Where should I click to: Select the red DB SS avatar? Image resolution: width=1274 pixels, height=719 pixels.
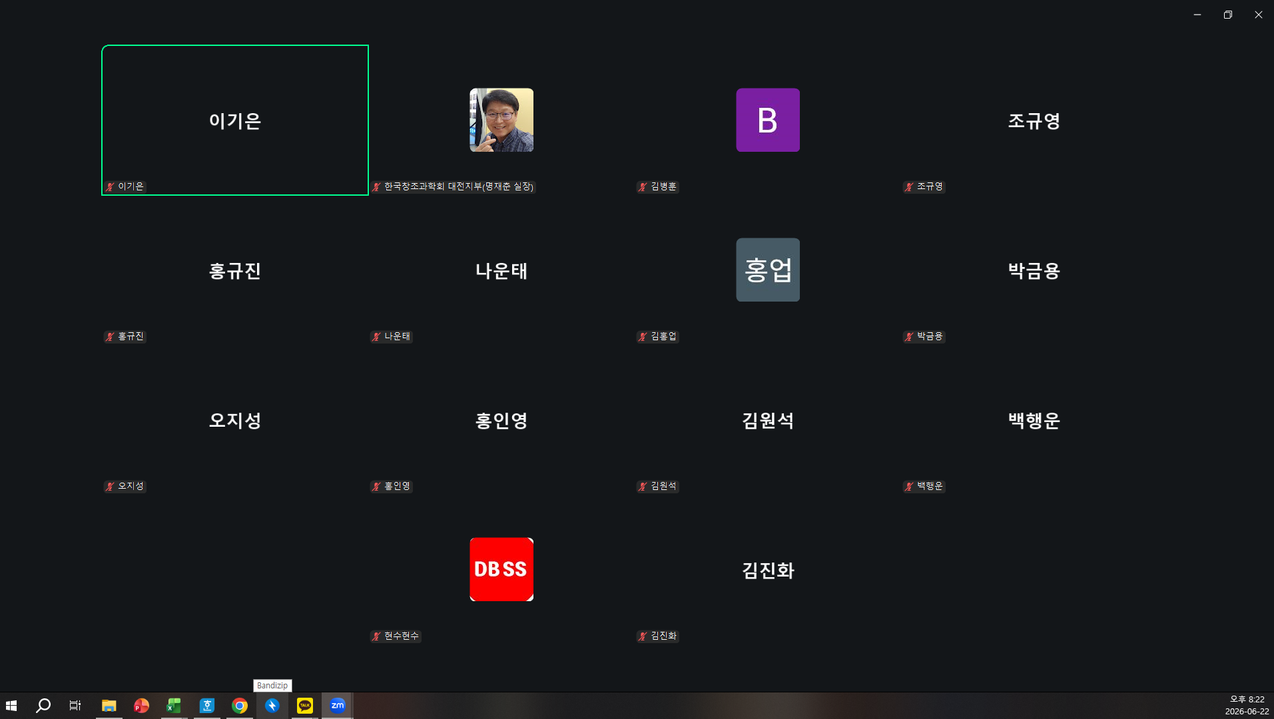(501, 569)
